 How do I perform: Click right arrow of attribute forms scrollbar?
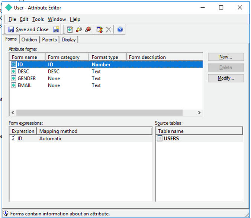pos(199,113)
